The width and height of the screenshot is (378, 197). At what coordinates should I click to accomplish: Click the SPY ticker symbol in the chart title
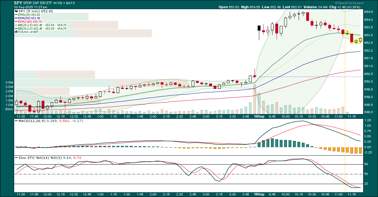point(18,3)
